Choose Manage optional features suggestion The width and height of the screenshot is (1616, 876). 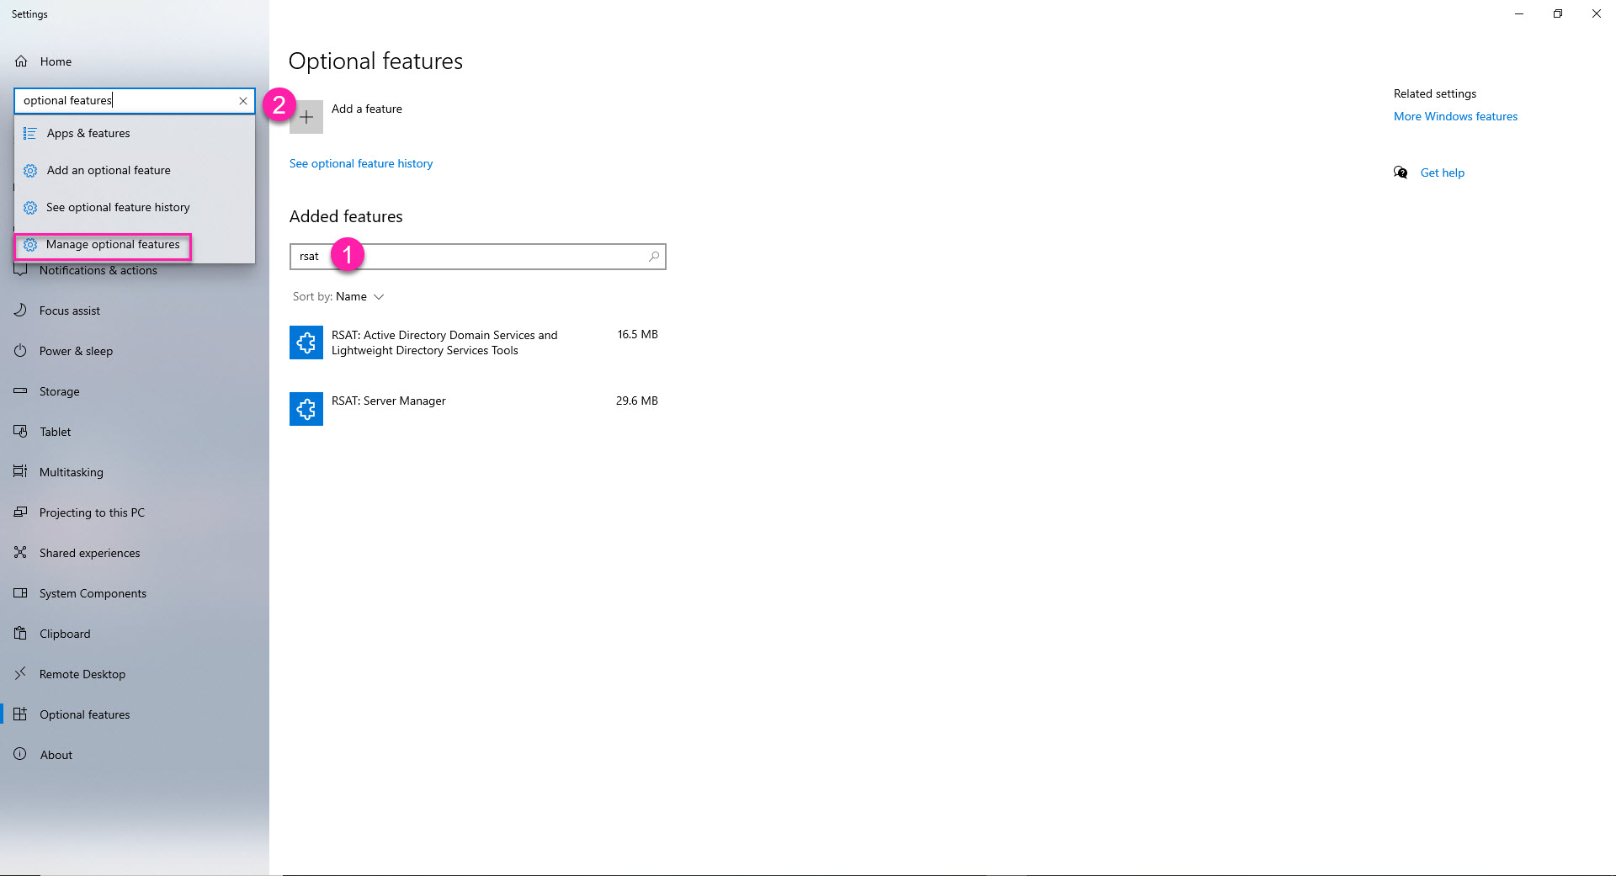(x=113, y=245)
